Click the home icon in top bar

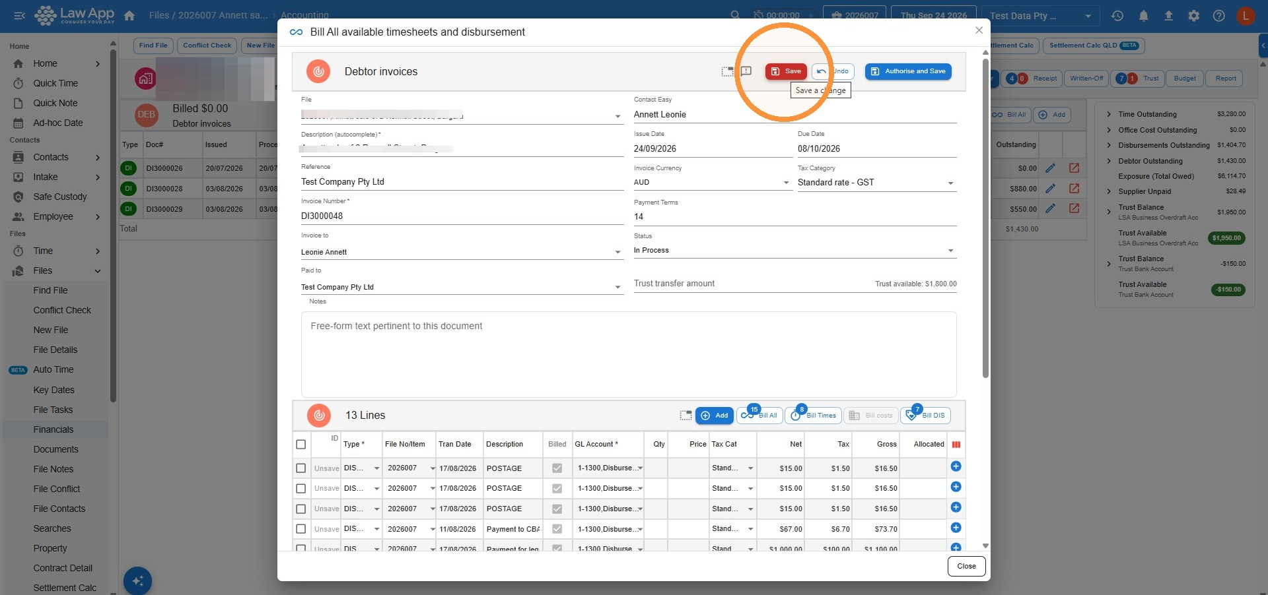(x=129, y=15)
